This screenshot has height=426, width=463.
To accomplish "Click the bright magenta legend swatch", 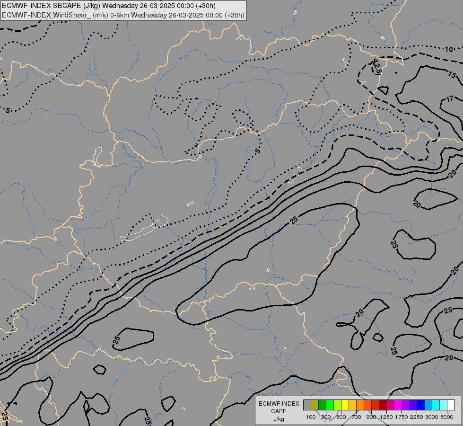I will pos(398,405).
